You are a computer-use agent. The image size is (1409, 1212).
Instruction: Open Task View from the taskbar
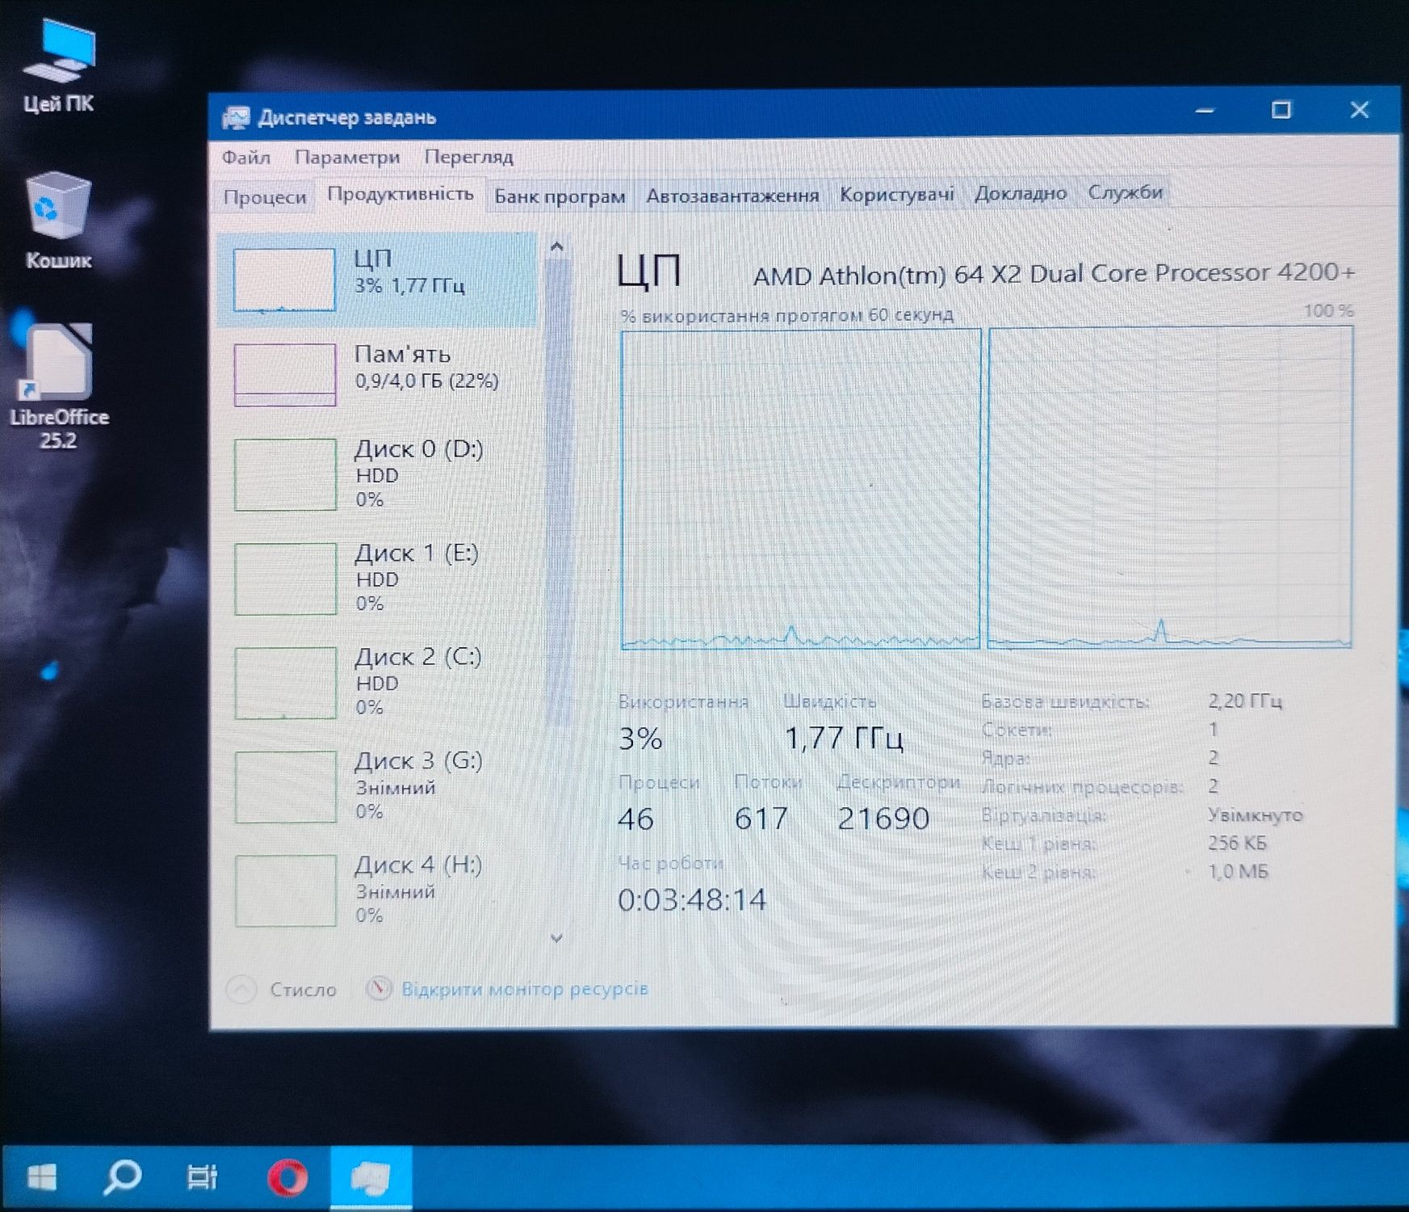tap(202, 1177)
